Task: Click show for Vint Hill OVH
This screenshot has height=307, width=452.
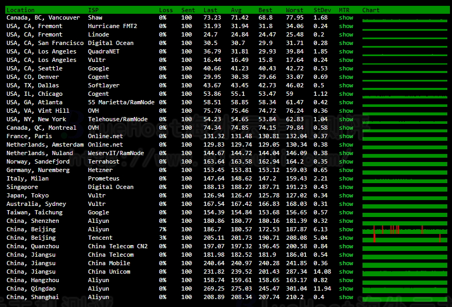Action: coord(346,111)
